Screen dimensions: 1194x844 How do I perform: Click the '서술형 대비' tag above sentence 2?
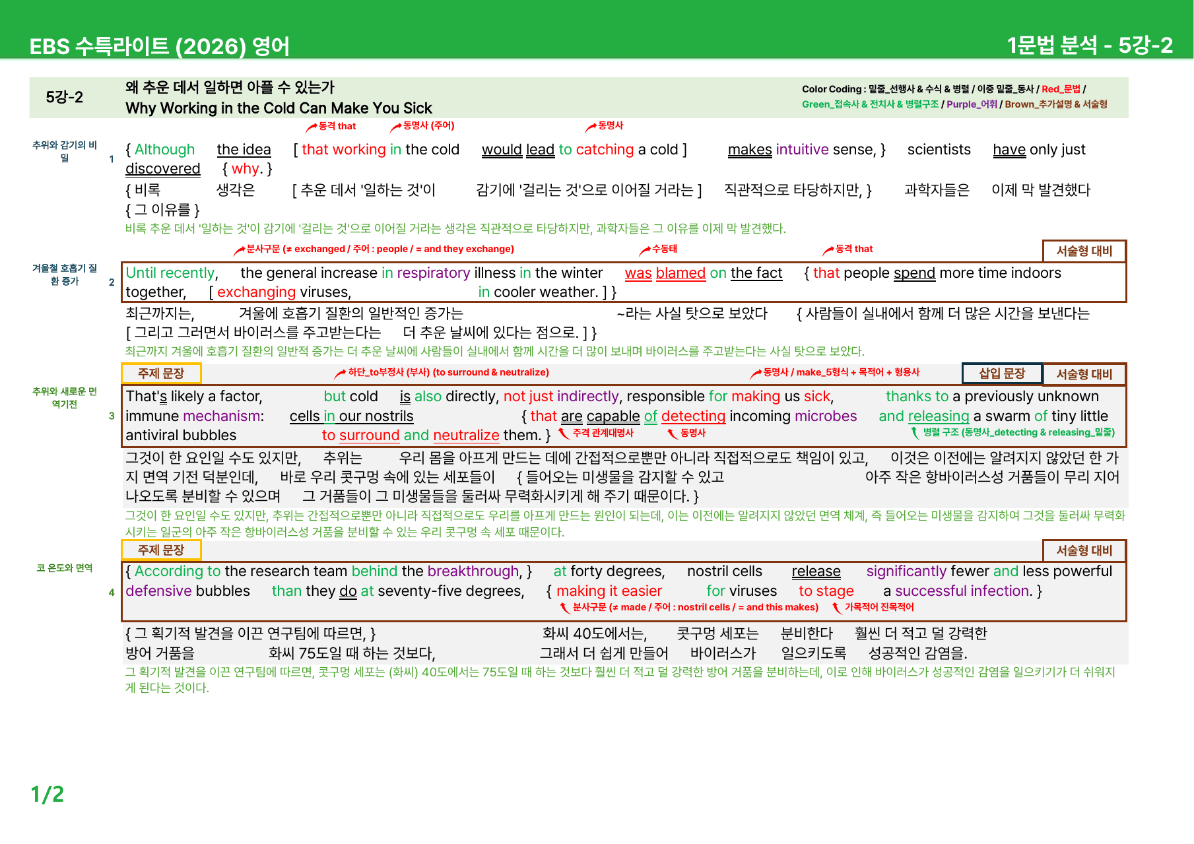1084,251
